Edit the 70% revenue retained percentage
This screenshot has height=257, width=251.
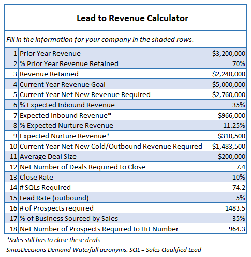pos(228,63)
